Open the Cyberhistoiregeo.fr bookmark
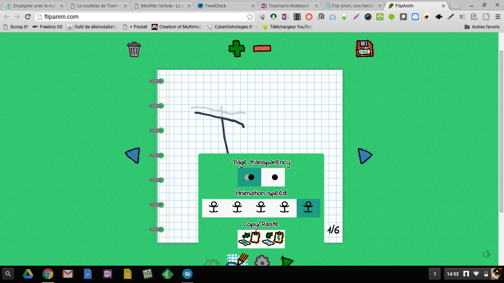This screenshot has width=504, height=283. click(x=232, y=27)
